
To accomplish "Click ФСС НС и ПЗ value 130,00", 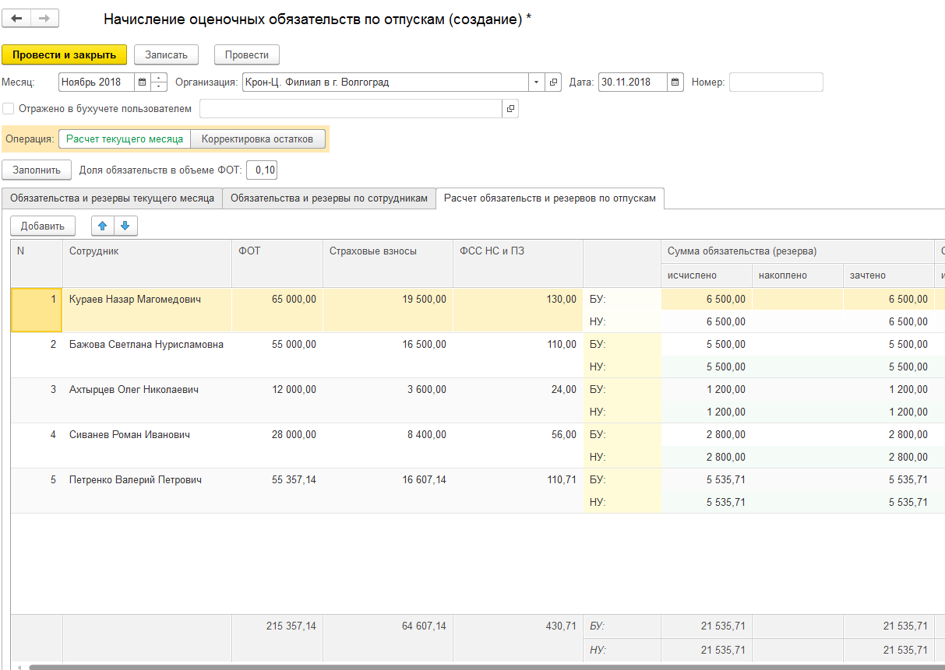I will tap(563, 299).
